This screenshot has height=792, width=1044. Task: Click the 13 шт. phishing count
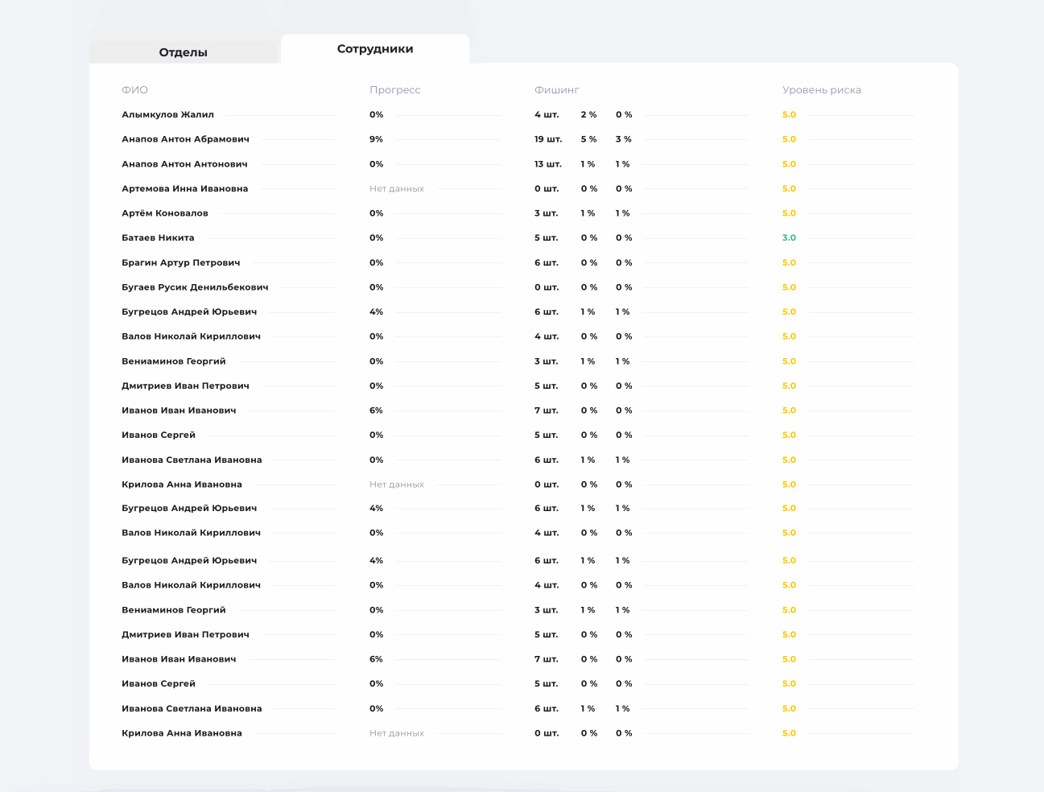click(x=548, y=164)
